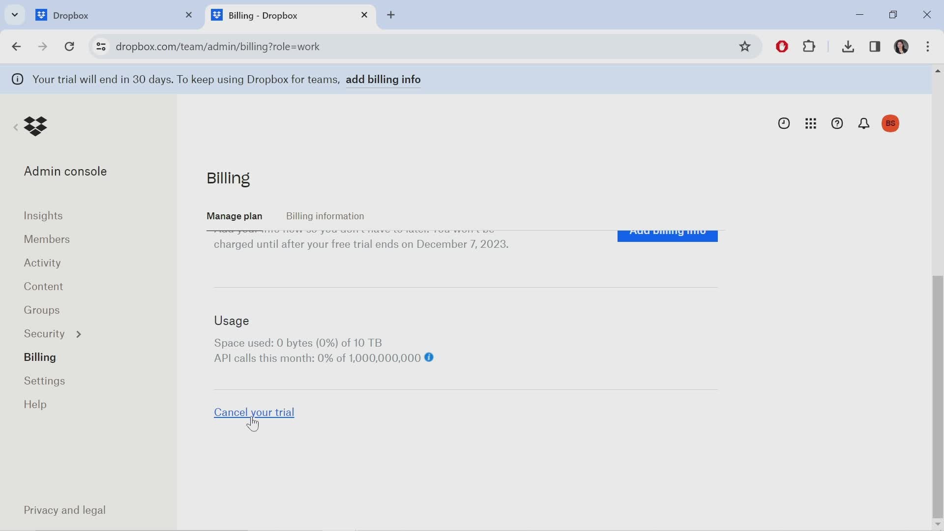Click the Dropbox home icon in sidebar
This screenshot has width=944, height=531.
35,125
